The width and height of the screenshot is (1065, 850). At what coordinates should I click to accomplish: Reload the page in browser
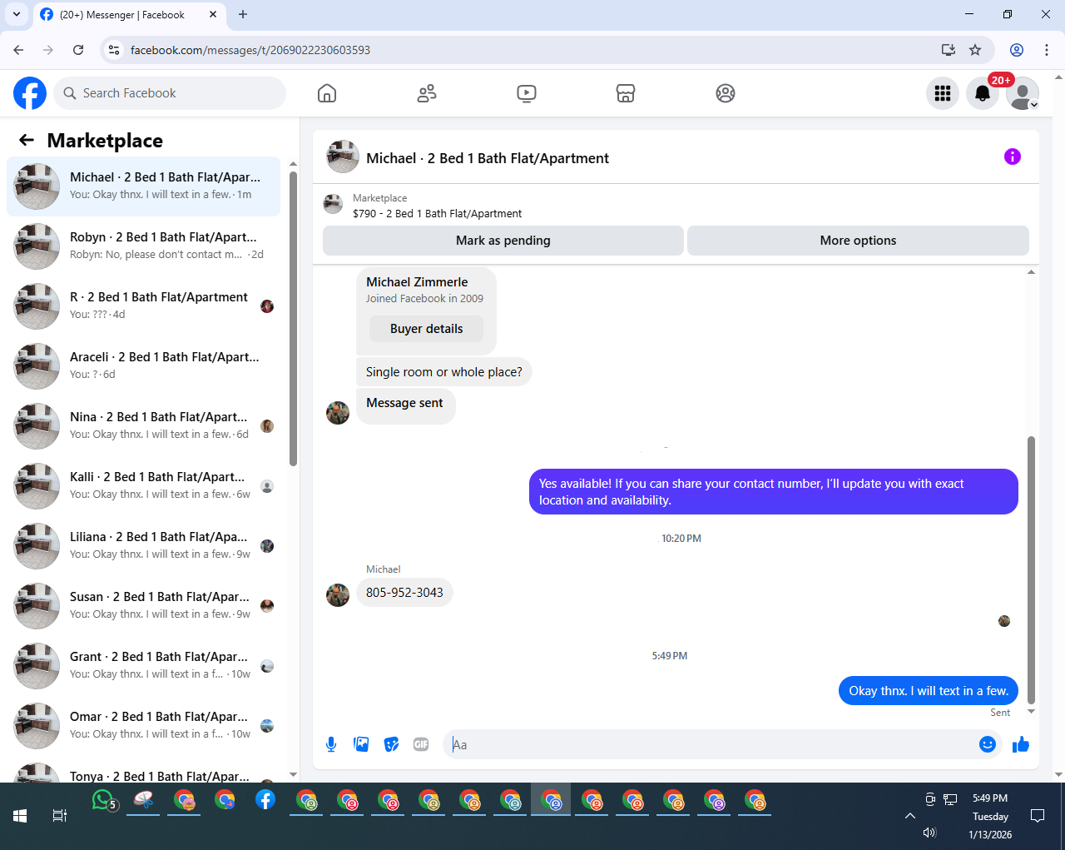point(78,50)
